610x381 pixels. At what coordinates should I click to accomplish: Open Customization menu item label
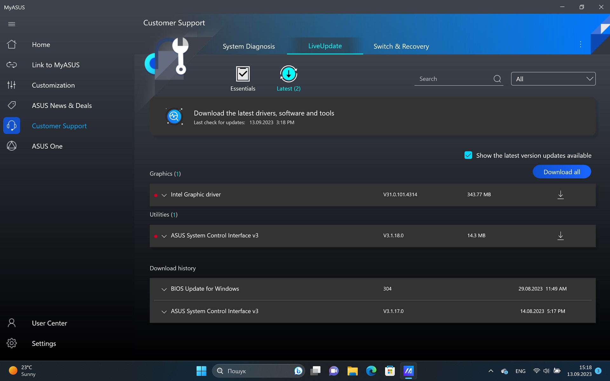coord(53,85)
